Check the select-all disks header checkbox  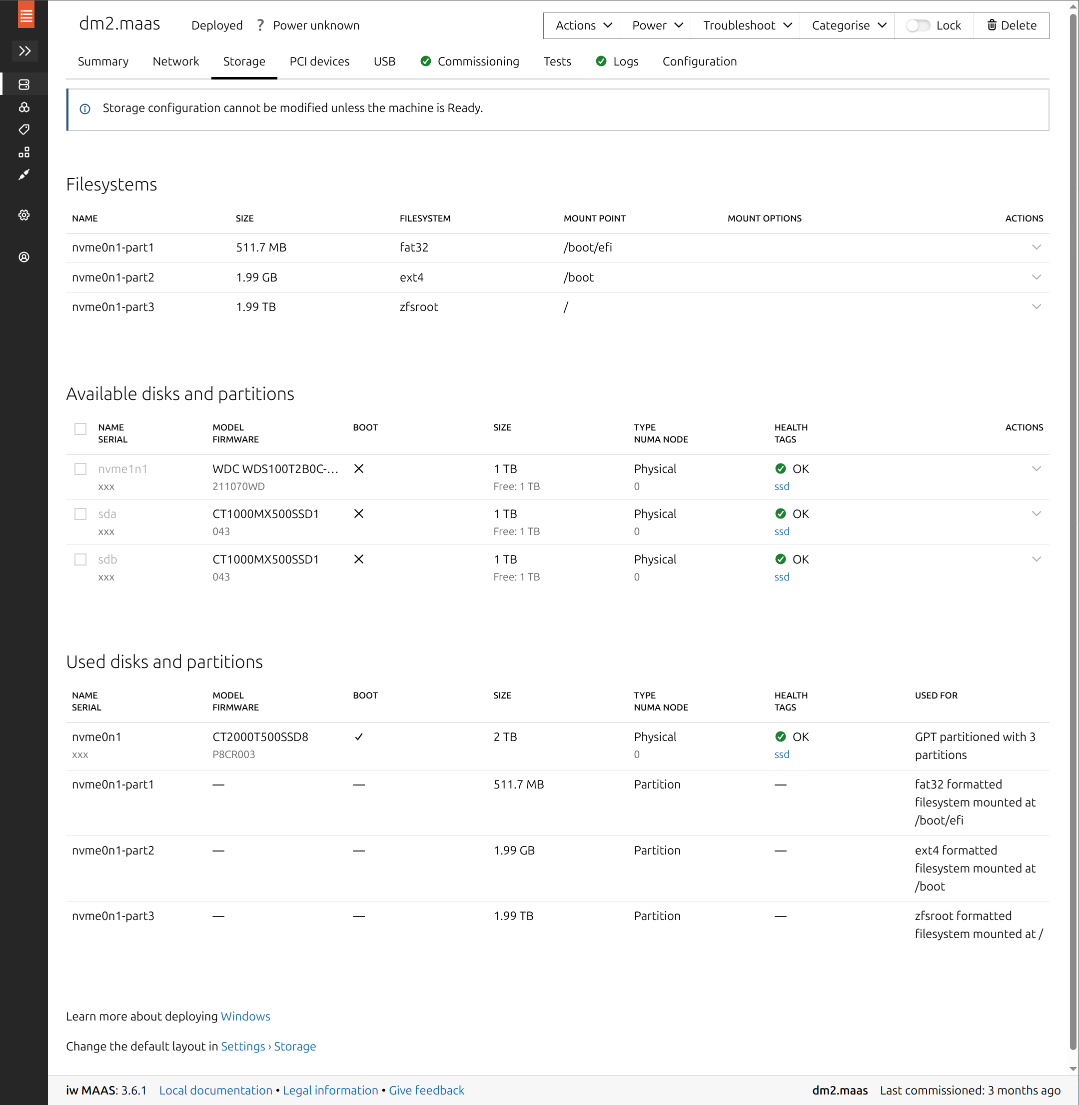(x=80, y=428)
